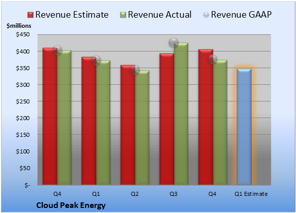Screen dimensions: 296x213
Task: Click the 'Cloud Peak Energy' chart title
Action: 71,205
